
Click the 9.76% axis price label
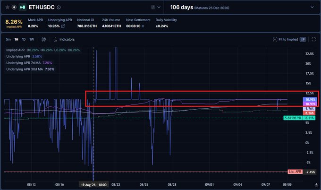[x=309, y=109]
